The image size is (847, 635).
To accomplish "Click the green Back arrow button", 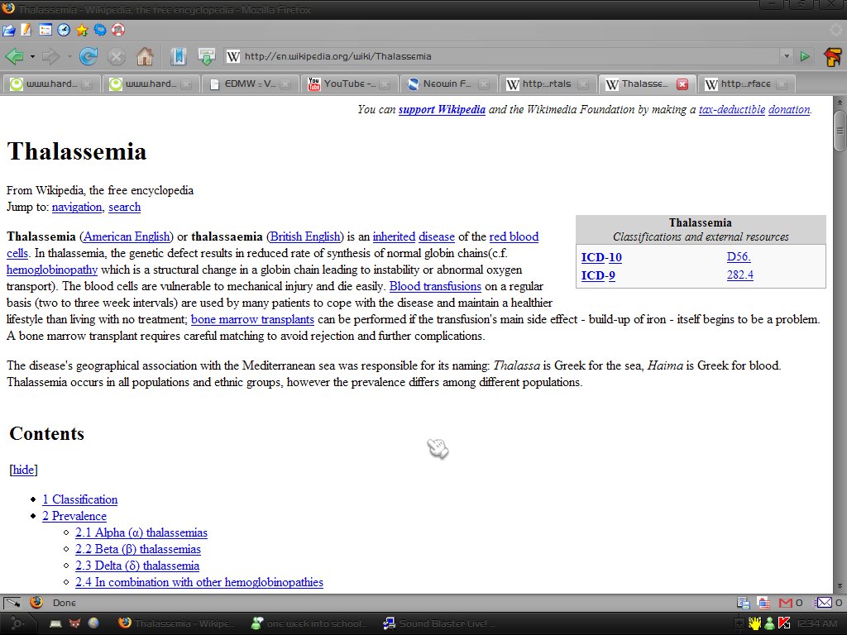I will [14, 56].
